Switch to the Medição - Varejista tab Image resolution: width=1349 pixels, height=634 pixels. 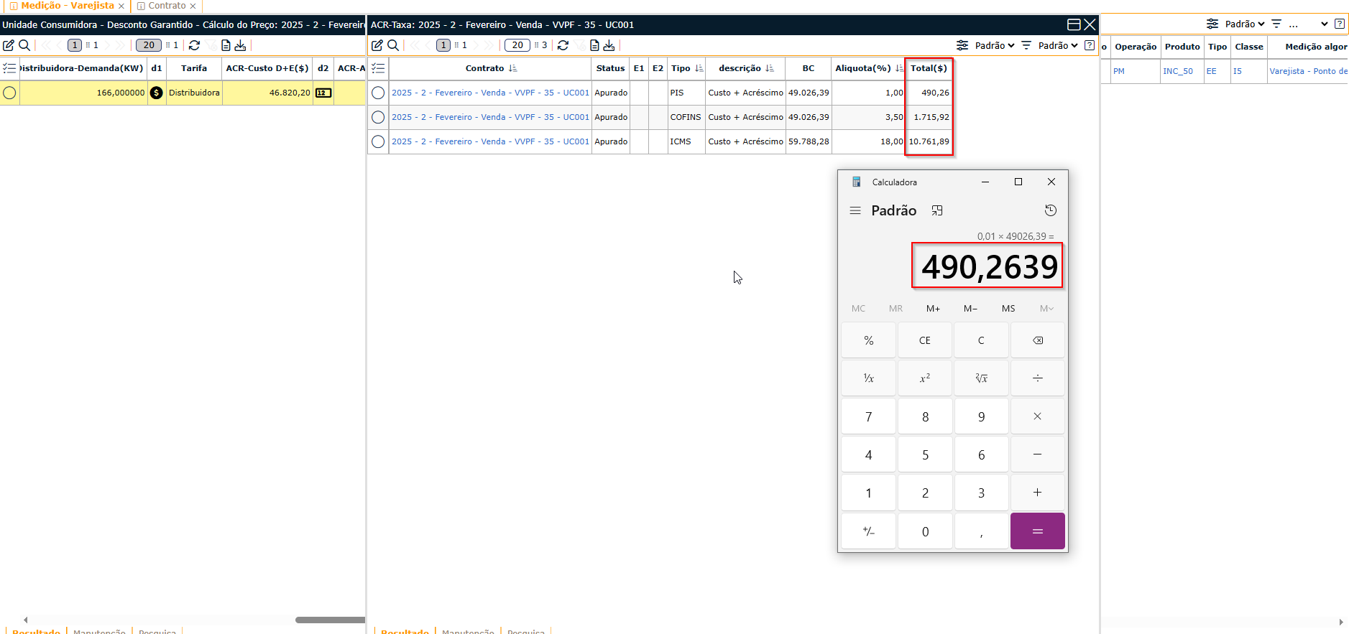click(67, 6)
